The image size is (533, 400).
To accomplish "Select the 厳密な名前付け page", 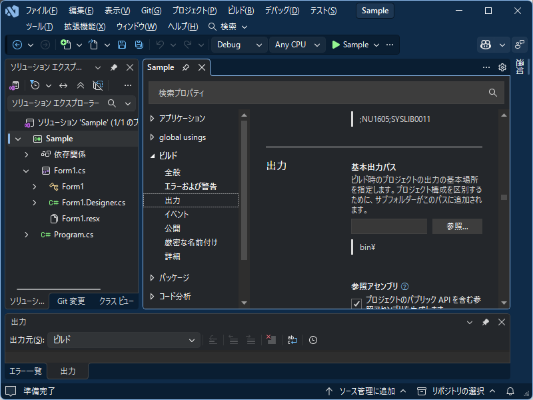I will coord(191,243).
